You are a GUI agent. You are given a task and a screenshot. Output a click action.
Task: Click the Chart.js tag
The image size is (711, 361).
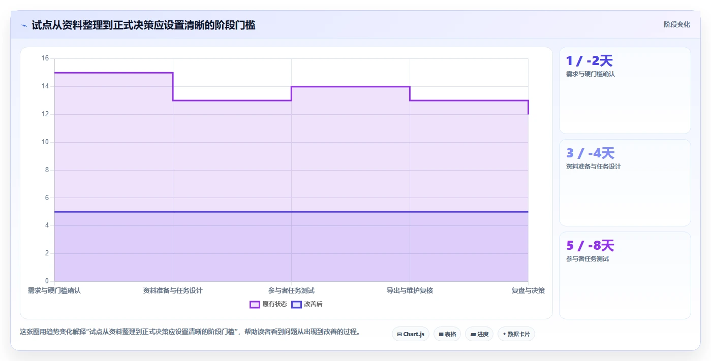click(411, 334)
